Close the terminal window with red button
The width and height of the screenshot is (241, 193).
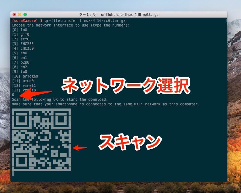click(14, 14)
